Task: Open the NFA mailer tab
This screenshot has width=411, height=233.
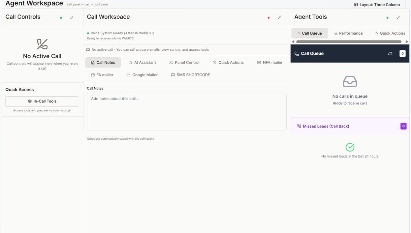Action: tap(270, 63)
